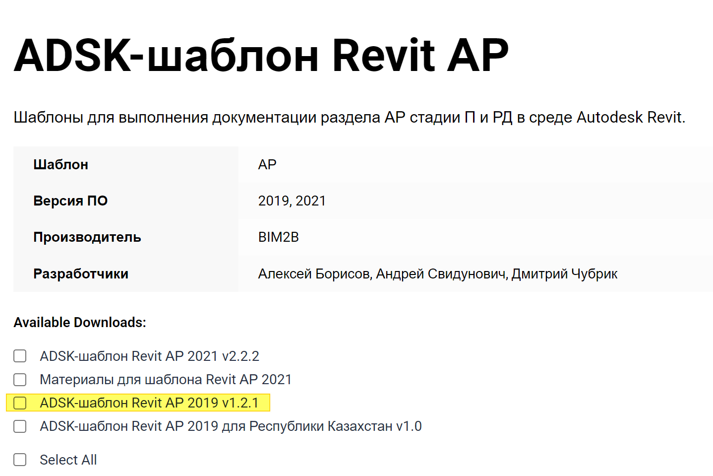
Task: Tick checkbox beside ADSK-шаблон Revit АР 2021 v2.2.2
Action: pos(20,356)
